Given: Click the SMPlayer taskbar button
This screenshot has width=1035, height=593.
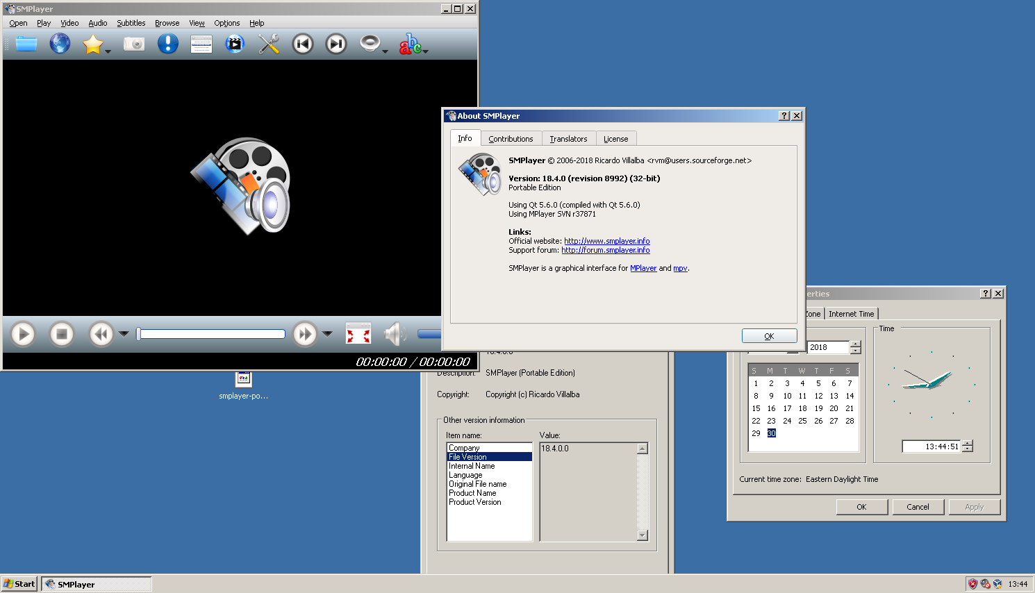Looking at the screenshot, I should click(x=97, y=584).
